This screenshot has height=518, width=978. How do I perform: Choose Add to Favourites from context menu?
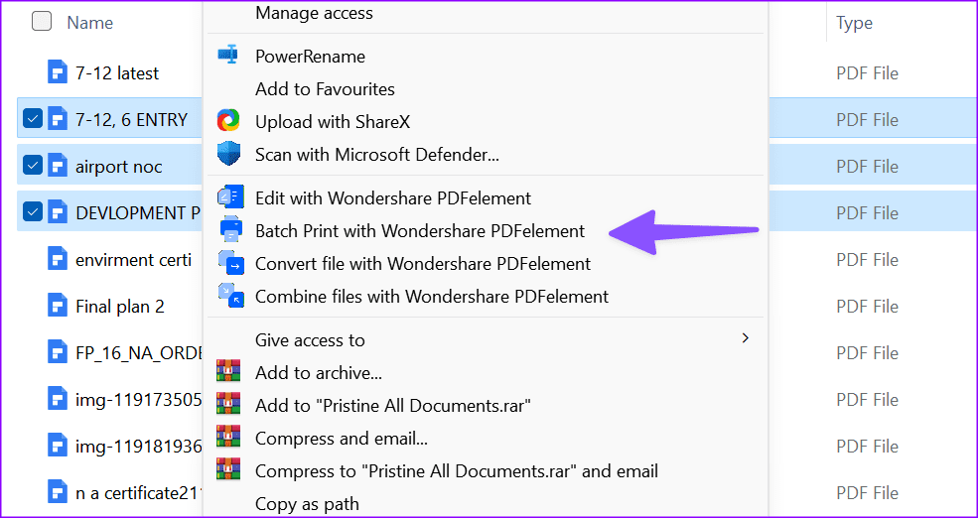(x=325, y=89)
